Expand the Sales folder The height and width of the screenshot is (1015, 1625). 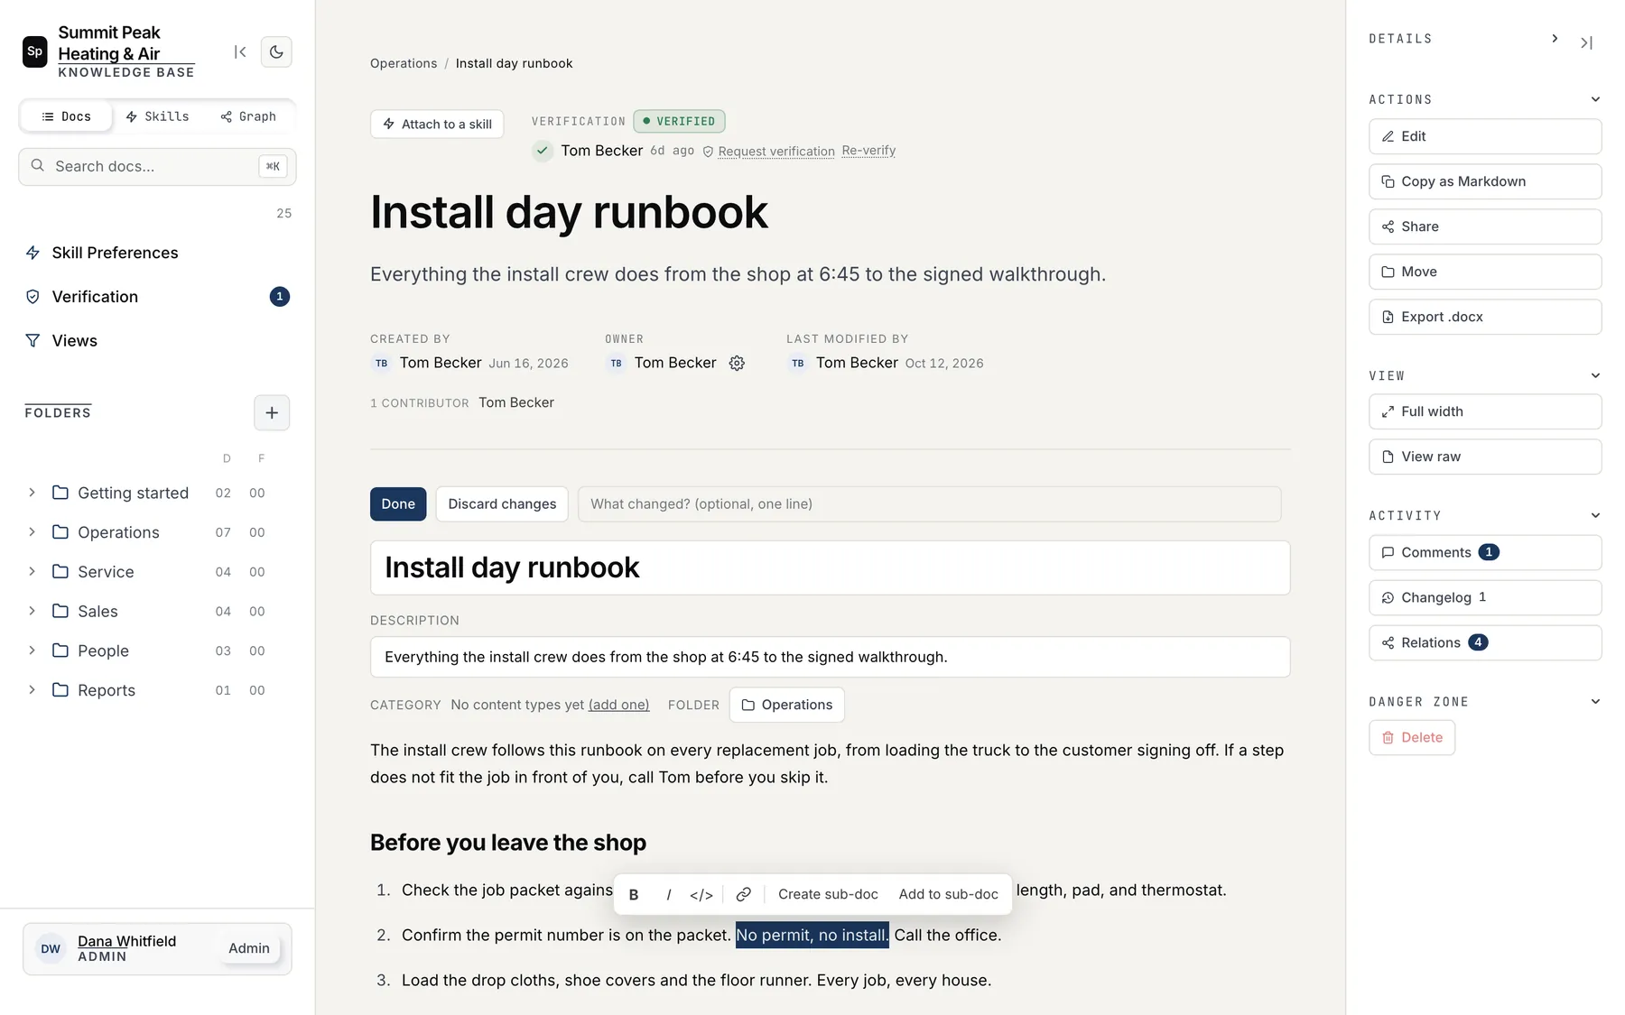(x=32, y=611)
